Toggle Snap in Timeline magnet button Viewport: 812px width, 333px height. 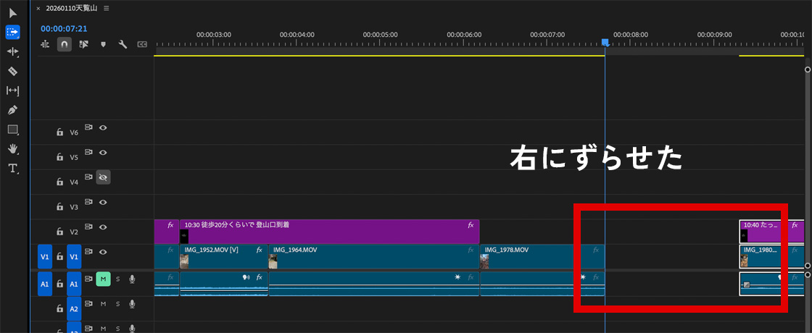click(x=65, y=44)
